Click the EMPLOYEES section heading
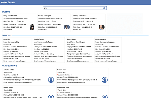 click(x=7, y=35)
